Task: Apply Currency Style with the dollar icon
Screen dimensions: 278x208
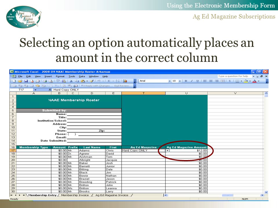Action: click(230, 81)
